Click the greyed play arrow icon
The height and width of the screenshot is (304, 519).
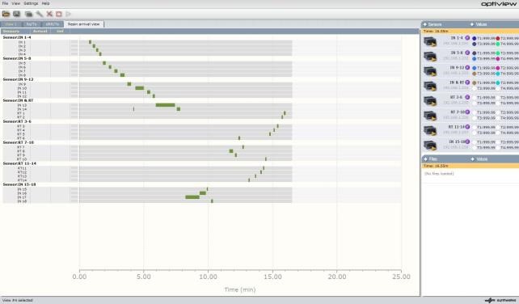click(68, 14)
